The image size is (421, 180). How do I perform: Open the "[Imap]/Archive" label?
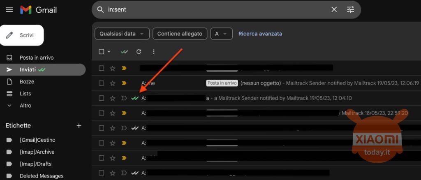[37, 152]
